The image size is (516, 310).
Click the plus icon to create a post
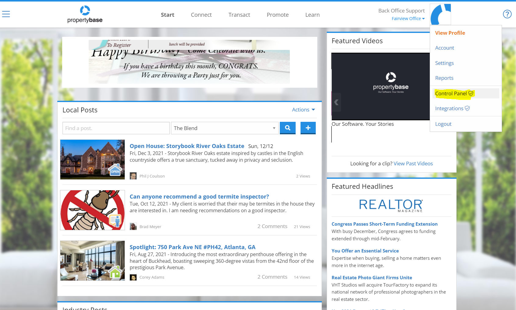(308, 128)
